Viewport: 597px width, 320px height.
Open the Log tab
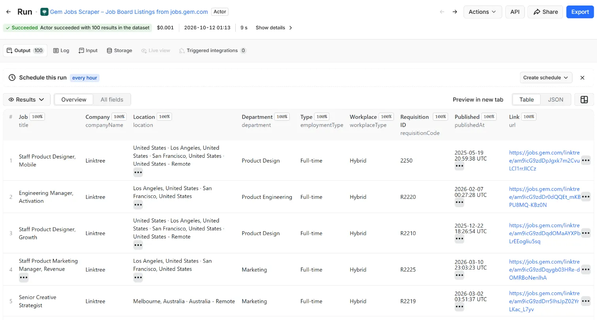tap(61, 51)
